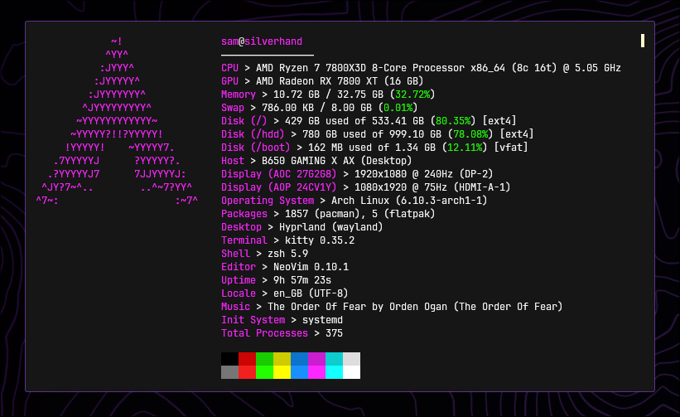Image resolution: width=680 pixels, height=417 pixels.
Task: Click the Shell label
Action: [x=235, y=254]
